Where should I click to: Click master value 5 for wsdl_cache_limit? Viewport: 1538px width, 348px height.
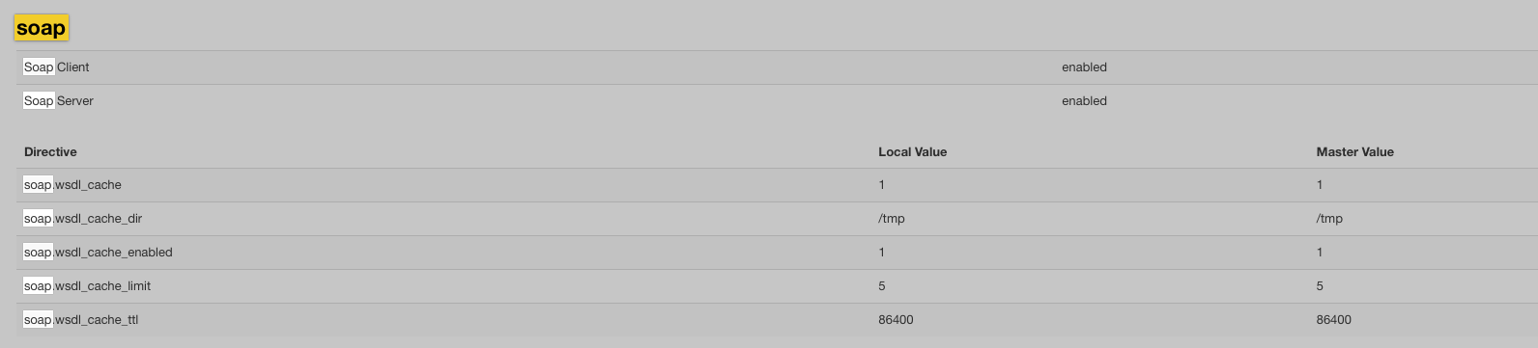[x=1320, y=286]
